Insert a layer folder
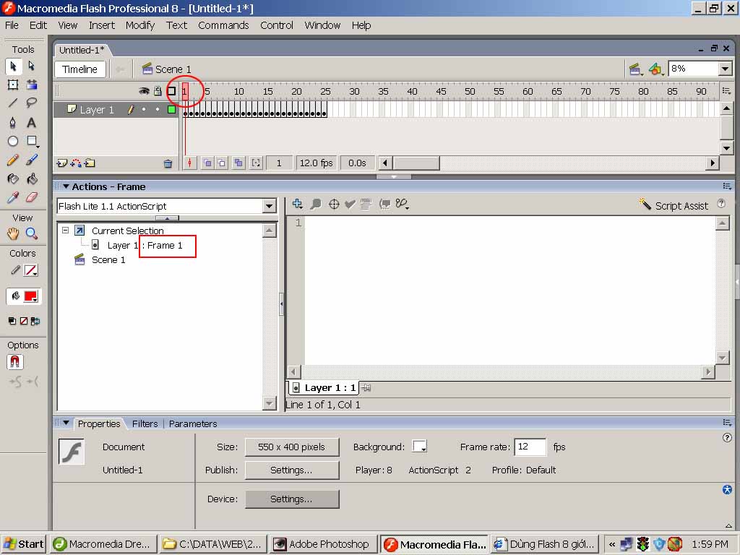Screen dimensions: 740x555 coord(90,163)
